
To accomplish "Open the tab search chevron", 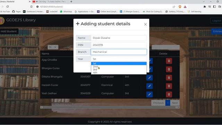I will click(204, 1).
